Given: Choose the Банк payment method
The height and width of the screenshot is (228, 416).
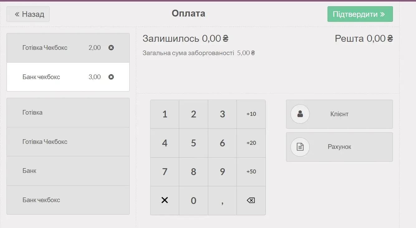Looking at the screenshot, I should [x=68, y=171].
